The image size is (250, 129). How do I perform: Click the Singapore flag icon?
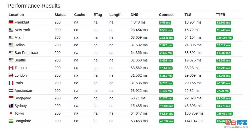11,98
